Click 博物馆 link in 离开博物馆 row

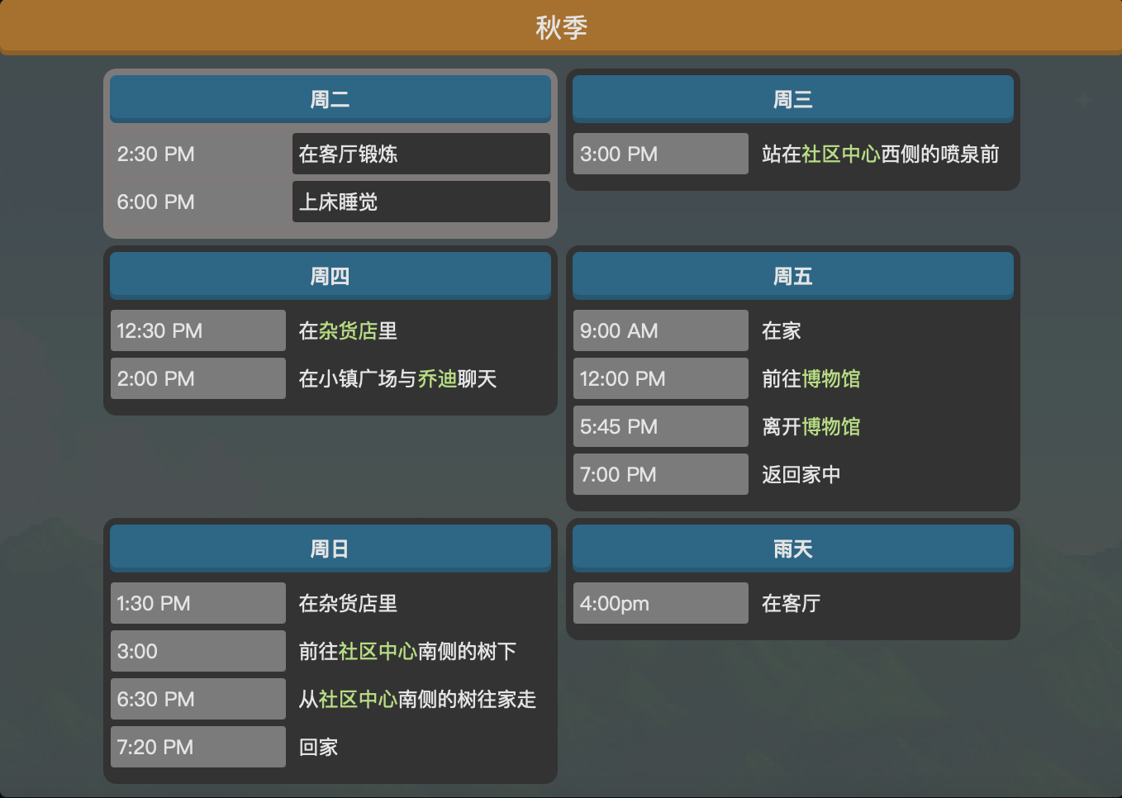click(x=831, y=427)
